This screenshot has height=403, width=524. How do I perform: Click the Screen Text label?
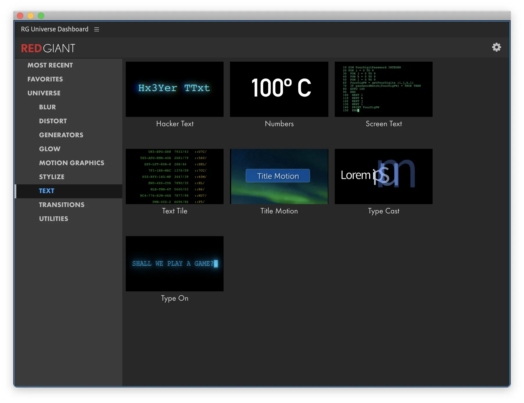[x=384, y=124]
